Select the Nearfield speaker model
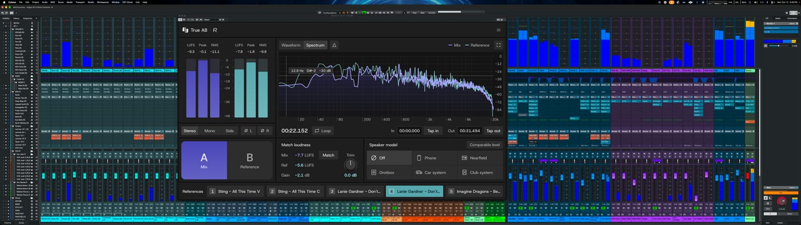 (x=480, y=158)
